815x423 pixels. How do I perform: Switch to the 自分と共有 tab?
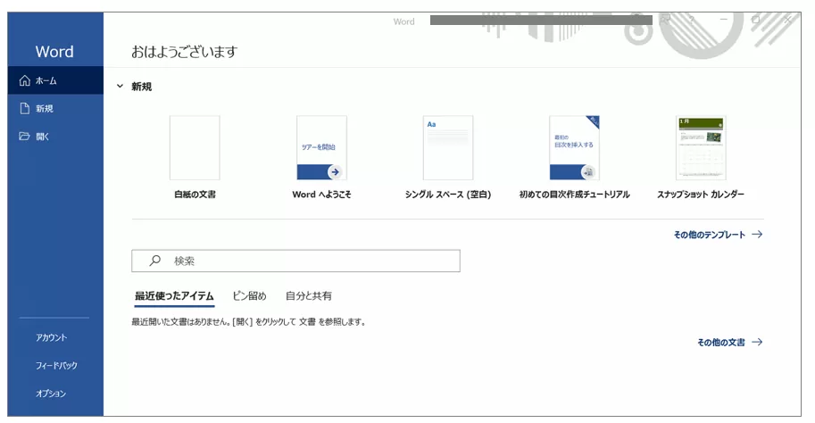point(308,296)
